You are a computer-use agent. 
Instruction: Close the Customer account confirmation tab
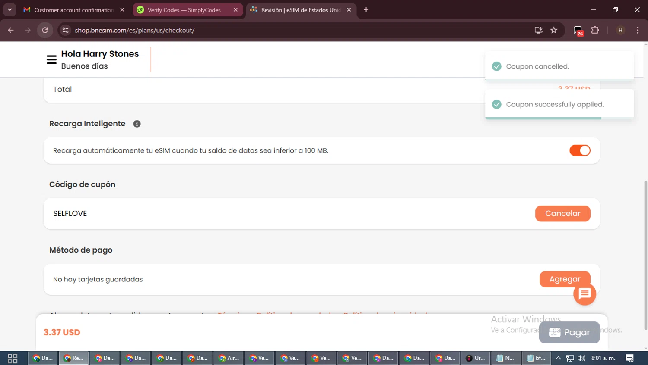click(122, 10)
